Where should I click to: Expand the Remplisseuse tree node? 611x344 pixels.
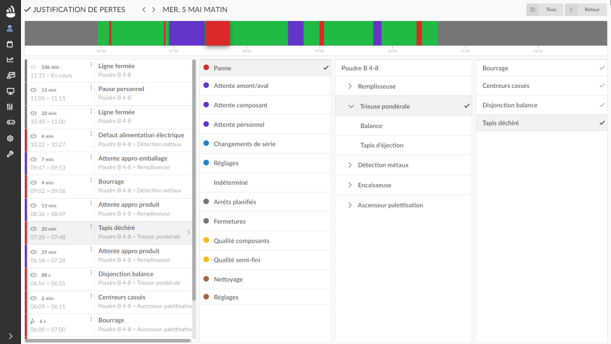tap(350, 86)
